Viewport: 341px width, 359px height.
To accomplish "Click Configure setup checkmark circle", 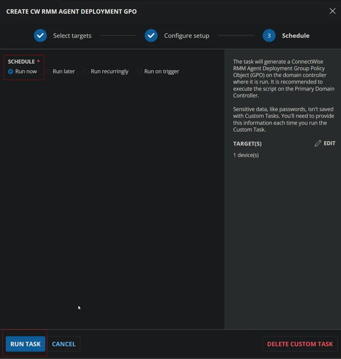I will pos(151,36).
